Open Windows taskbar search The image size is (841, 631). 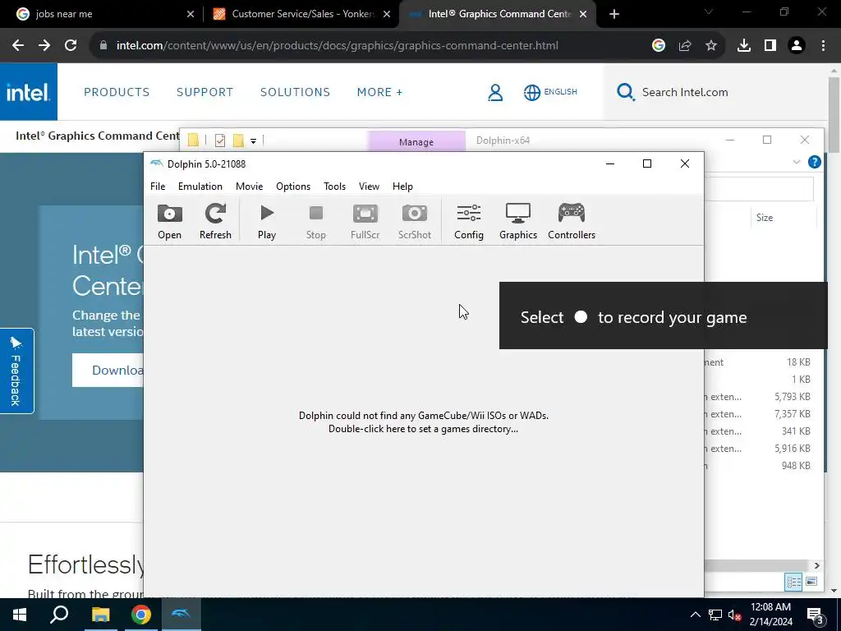[x=59, y=615]
